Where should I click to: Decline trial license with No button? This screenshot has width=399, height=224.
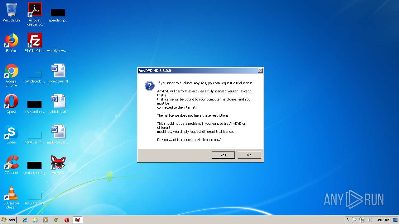249,155
